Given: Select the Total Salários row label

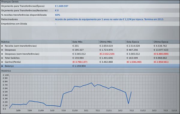Looking at the screenshot, I should (12, 58).
